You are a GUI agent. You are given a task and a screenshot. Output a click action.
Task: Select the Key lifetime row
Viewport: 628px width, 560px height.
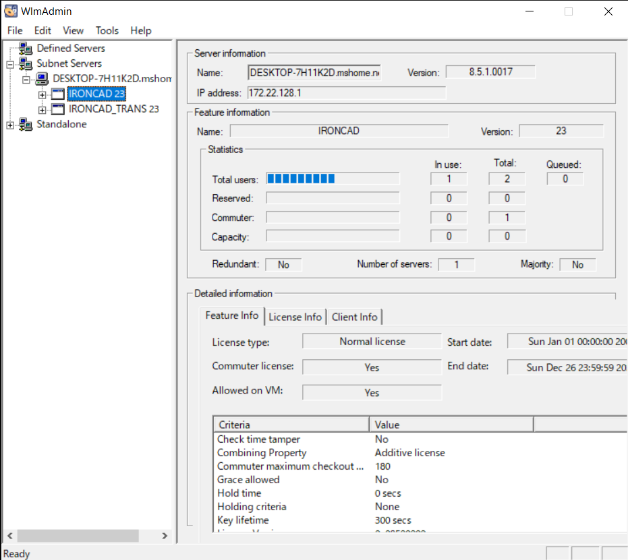coord(420,520)
